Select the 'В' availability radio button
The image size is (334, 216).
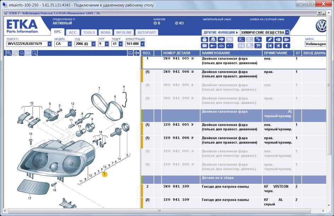point(155,23)
